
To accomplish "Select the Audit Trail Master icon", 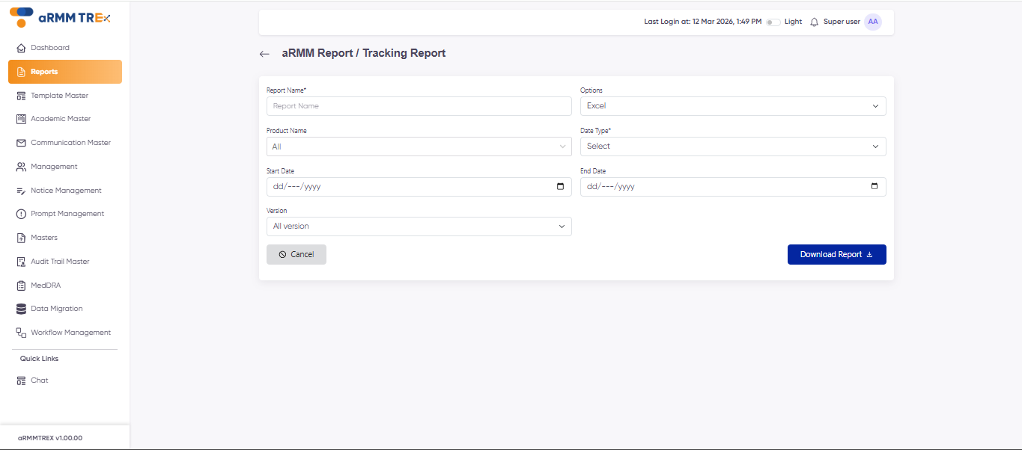I will point(20,261).
